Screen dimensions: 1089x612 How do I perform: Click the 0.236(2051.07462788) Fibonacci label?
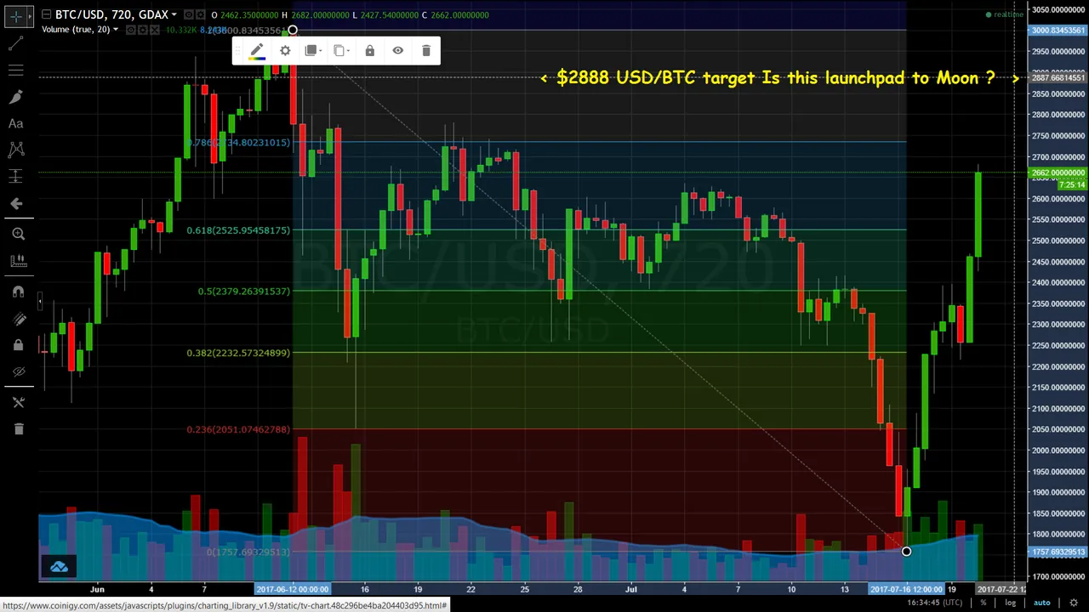pyautogui.click(x=238, y=429)
